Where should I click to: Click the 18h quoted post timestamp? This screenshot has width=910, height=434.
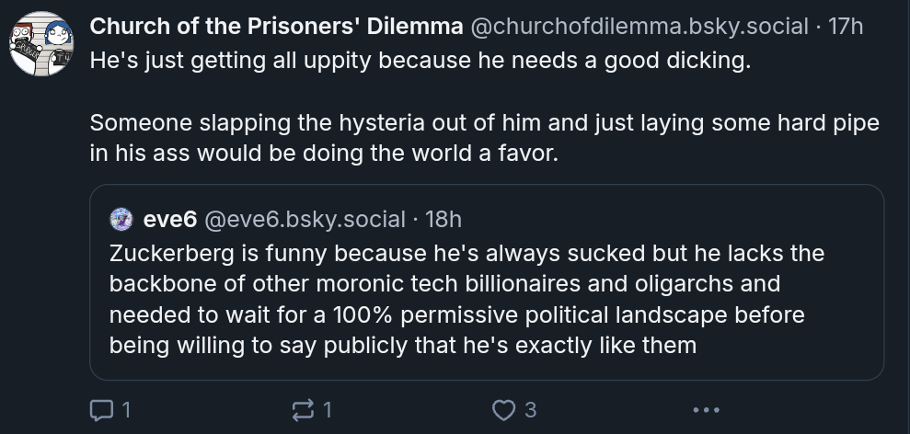443,220
